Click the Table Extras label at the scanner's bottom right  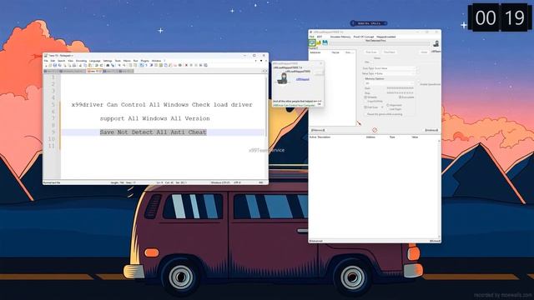click(x=435, y=241)
